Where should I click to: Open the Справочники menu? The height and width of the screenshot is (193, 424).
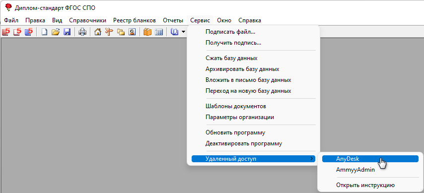(87, 20)
